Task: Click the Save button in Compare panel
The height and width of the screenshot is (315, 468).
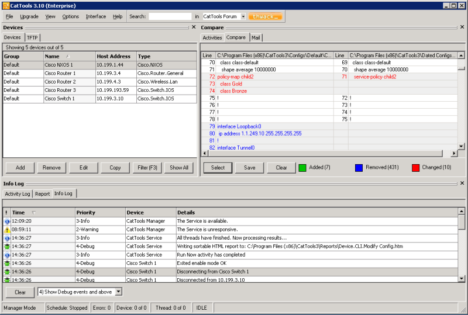Action: point(250,168)
